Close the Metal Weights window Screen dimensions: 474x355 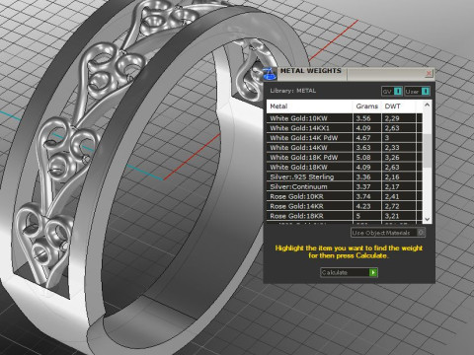(x=429, y=73)
